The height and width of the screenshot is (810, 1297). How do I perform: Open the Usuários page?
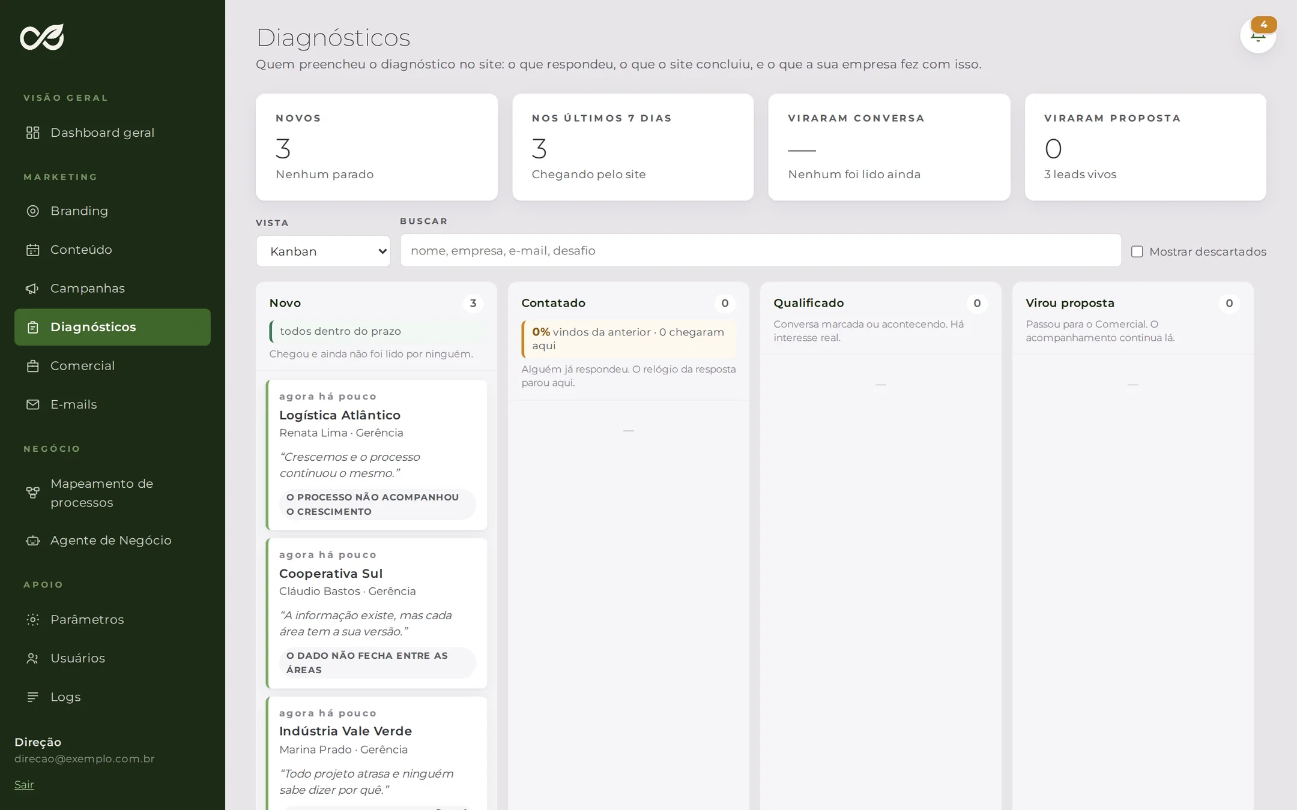coord(113,658)
